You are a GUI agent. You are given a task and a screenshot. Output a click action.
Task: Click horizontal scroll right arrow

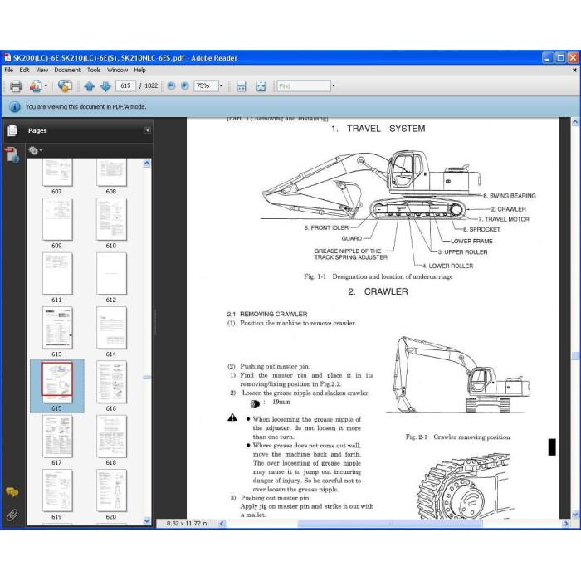pos(566,524)
